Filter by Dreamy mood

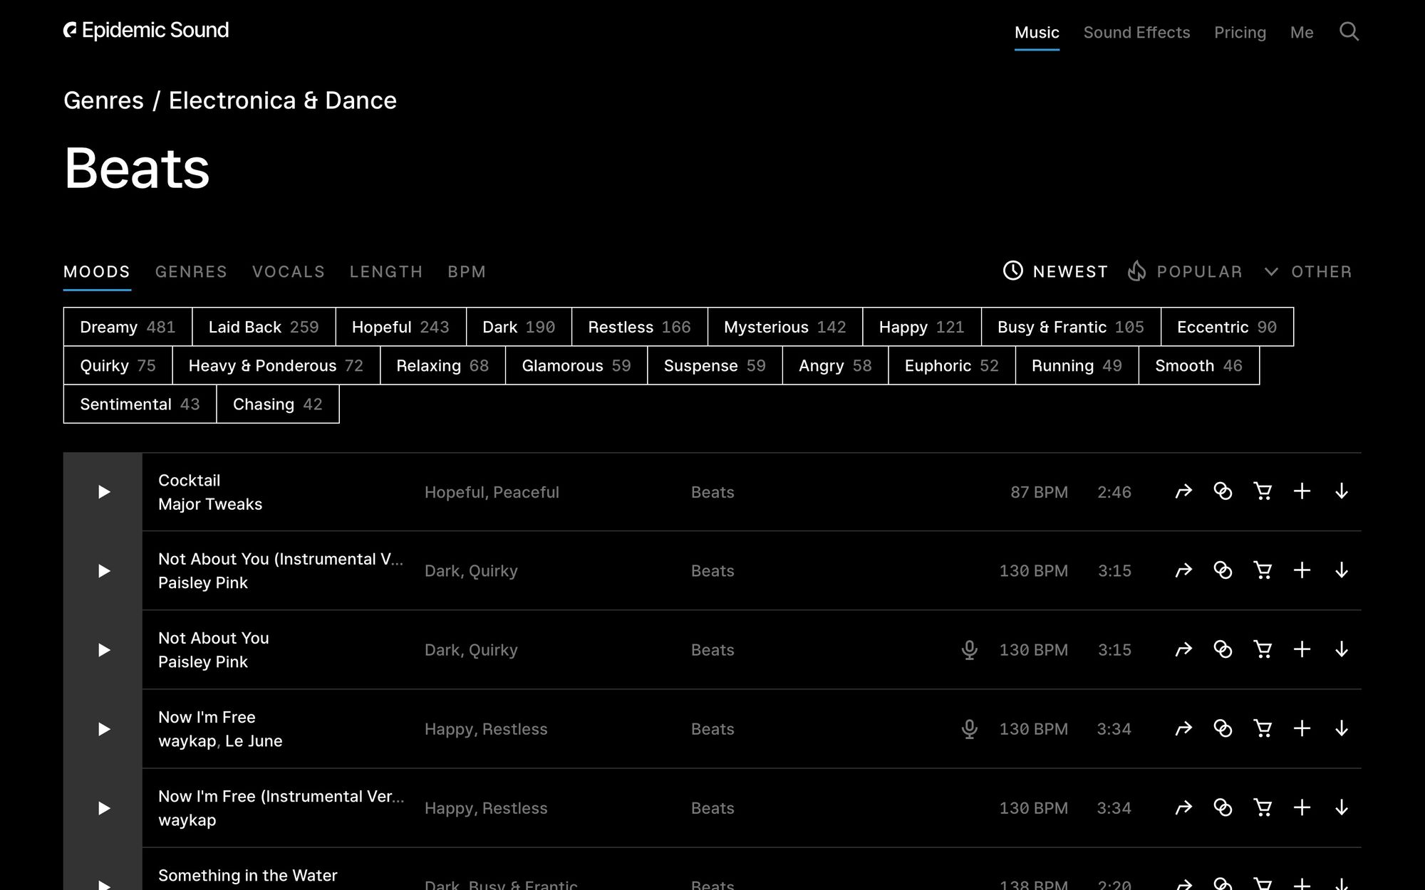point(128,327)
